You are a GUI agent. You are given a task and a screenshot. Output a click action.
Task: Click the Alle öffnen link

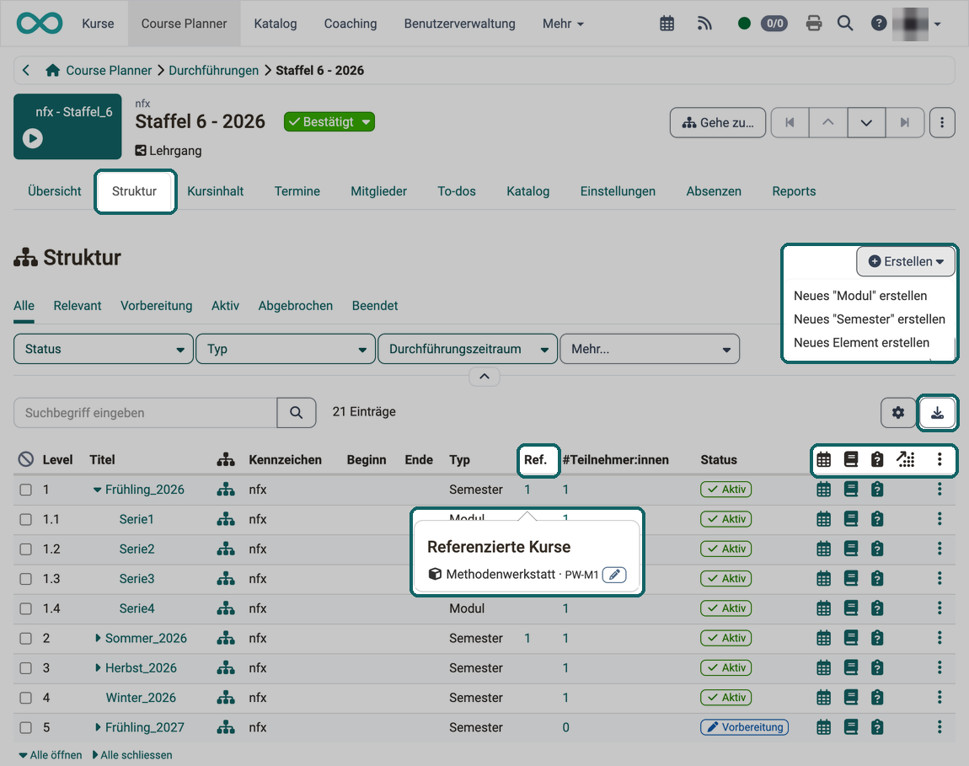[51, 755]
